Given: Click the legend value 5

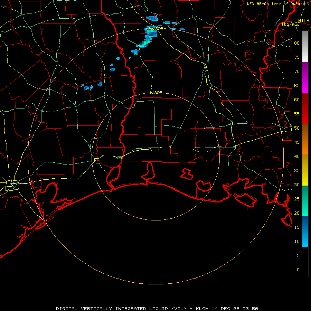Looking at the screenshot, I should click(x=298, y=256).
